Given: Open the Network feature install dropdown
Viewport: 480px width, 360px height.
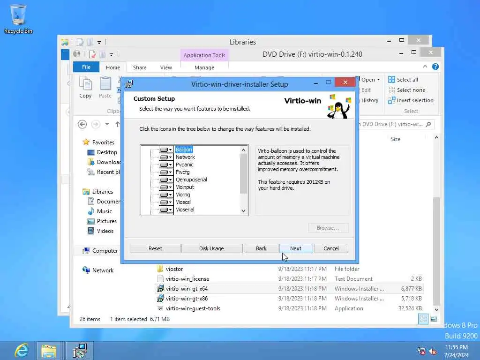Looking at the screenshot, I should click(x=166, y=157).
